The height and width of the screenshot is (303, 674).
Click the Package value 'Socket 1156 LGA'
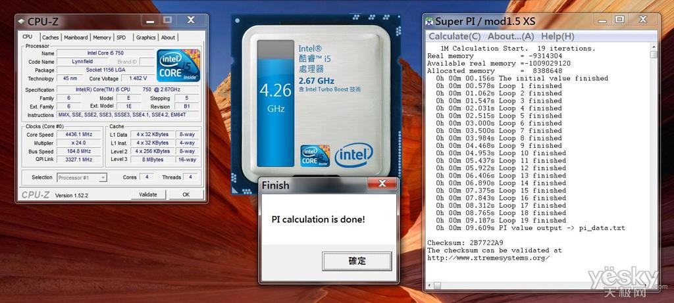click(105, 70)
